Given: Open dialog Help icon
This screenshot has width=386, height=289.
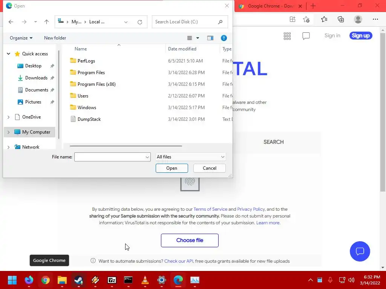Looking at the screenshot, I should (x=224, y=38).
